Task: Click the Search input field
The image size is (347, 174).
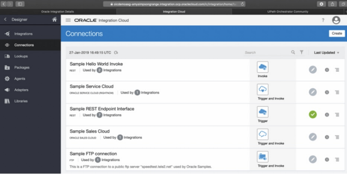Action: (x=265, y=53)
